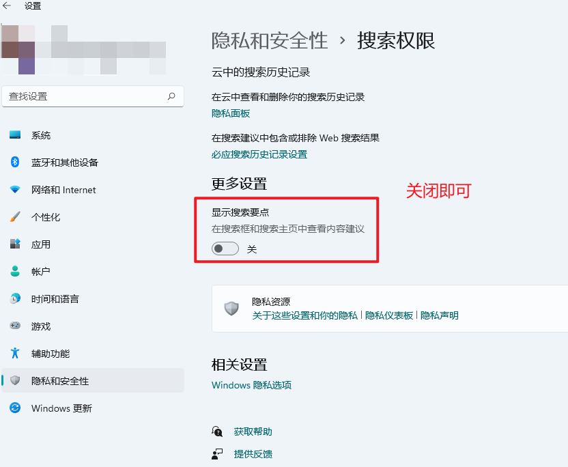
Task: Click the search magnifier icon
Action: point(171,96)
